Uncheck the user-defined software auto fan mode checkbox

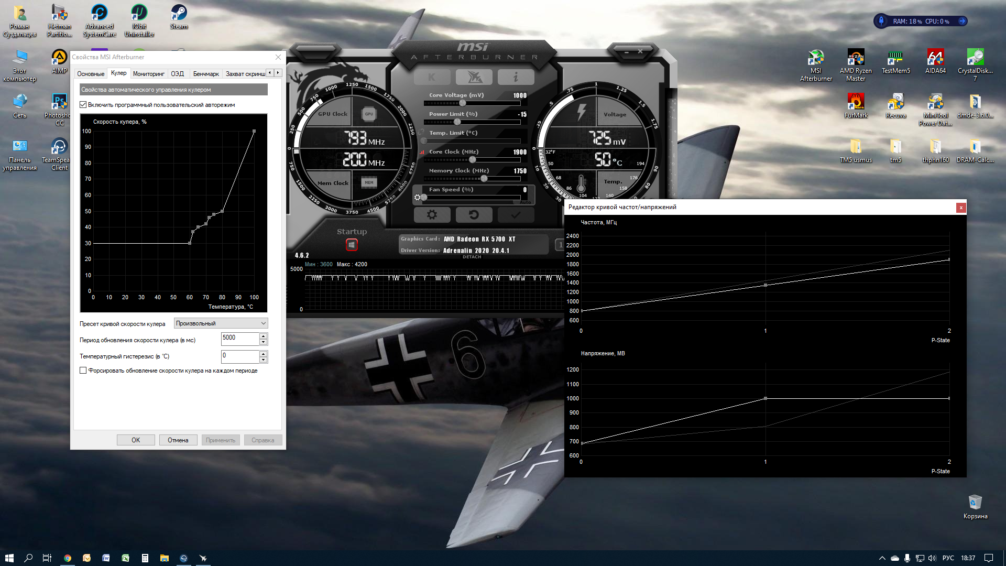pos(83,105)
